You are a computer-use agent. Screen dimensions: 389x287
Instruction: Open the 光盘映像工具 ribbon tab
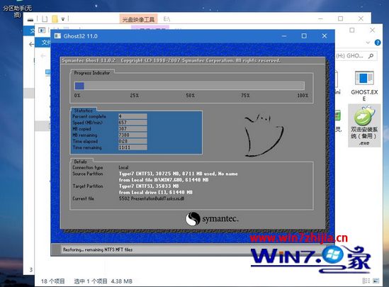click(x=138, y=19)
